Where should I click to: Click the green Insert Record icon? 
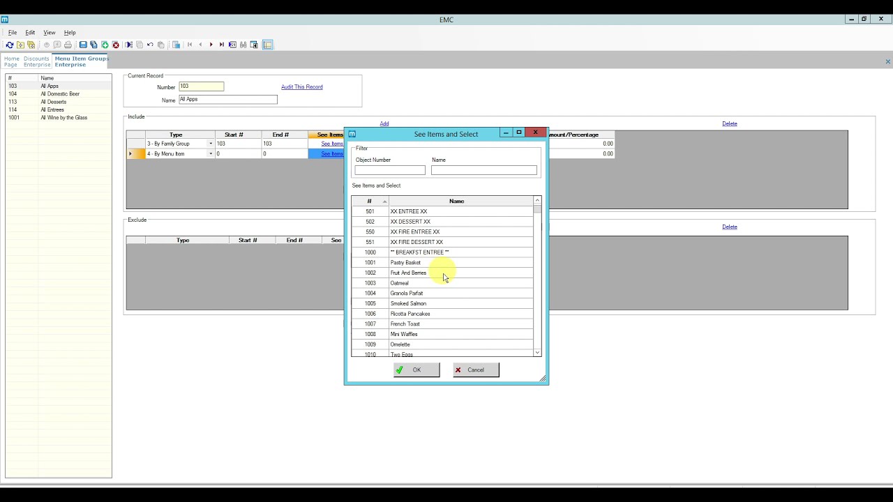click(105, 45)
